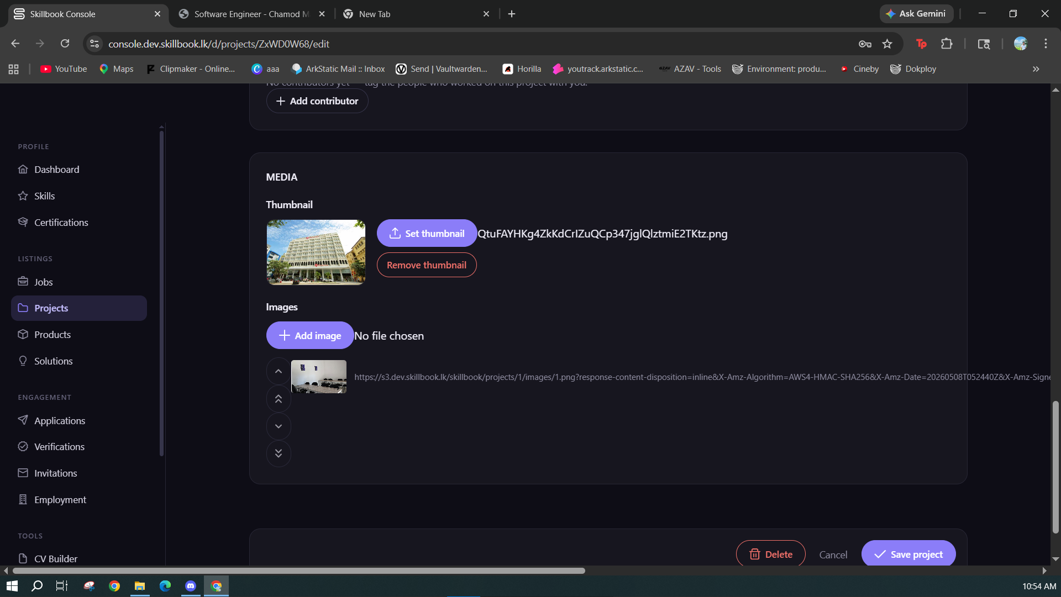1061x597 pixels.
Task: Cancel editing the project
Action: (833, 554)
